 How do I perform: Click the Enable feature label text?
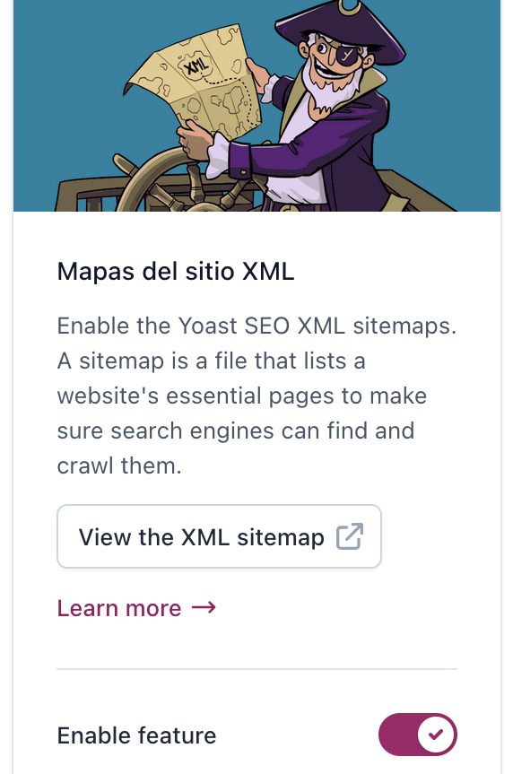(x=136, y=735)
